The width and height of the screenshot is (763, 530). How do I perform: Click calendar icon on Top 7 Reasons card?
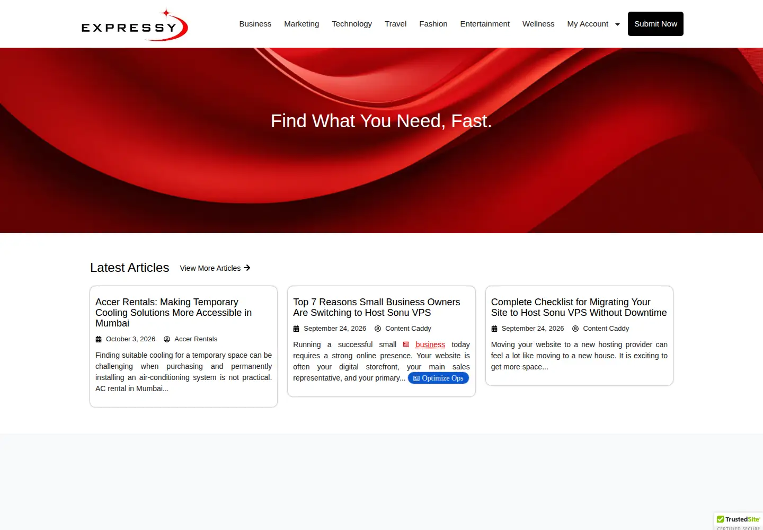pos(296,329)
